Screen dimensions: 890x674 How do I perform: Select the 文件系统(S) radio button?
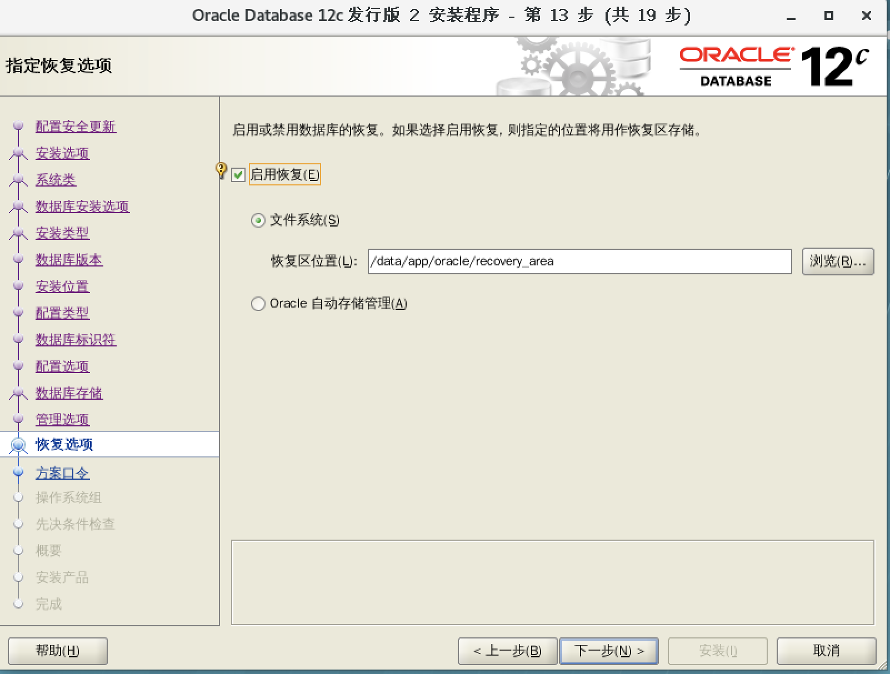pos(257,220)
